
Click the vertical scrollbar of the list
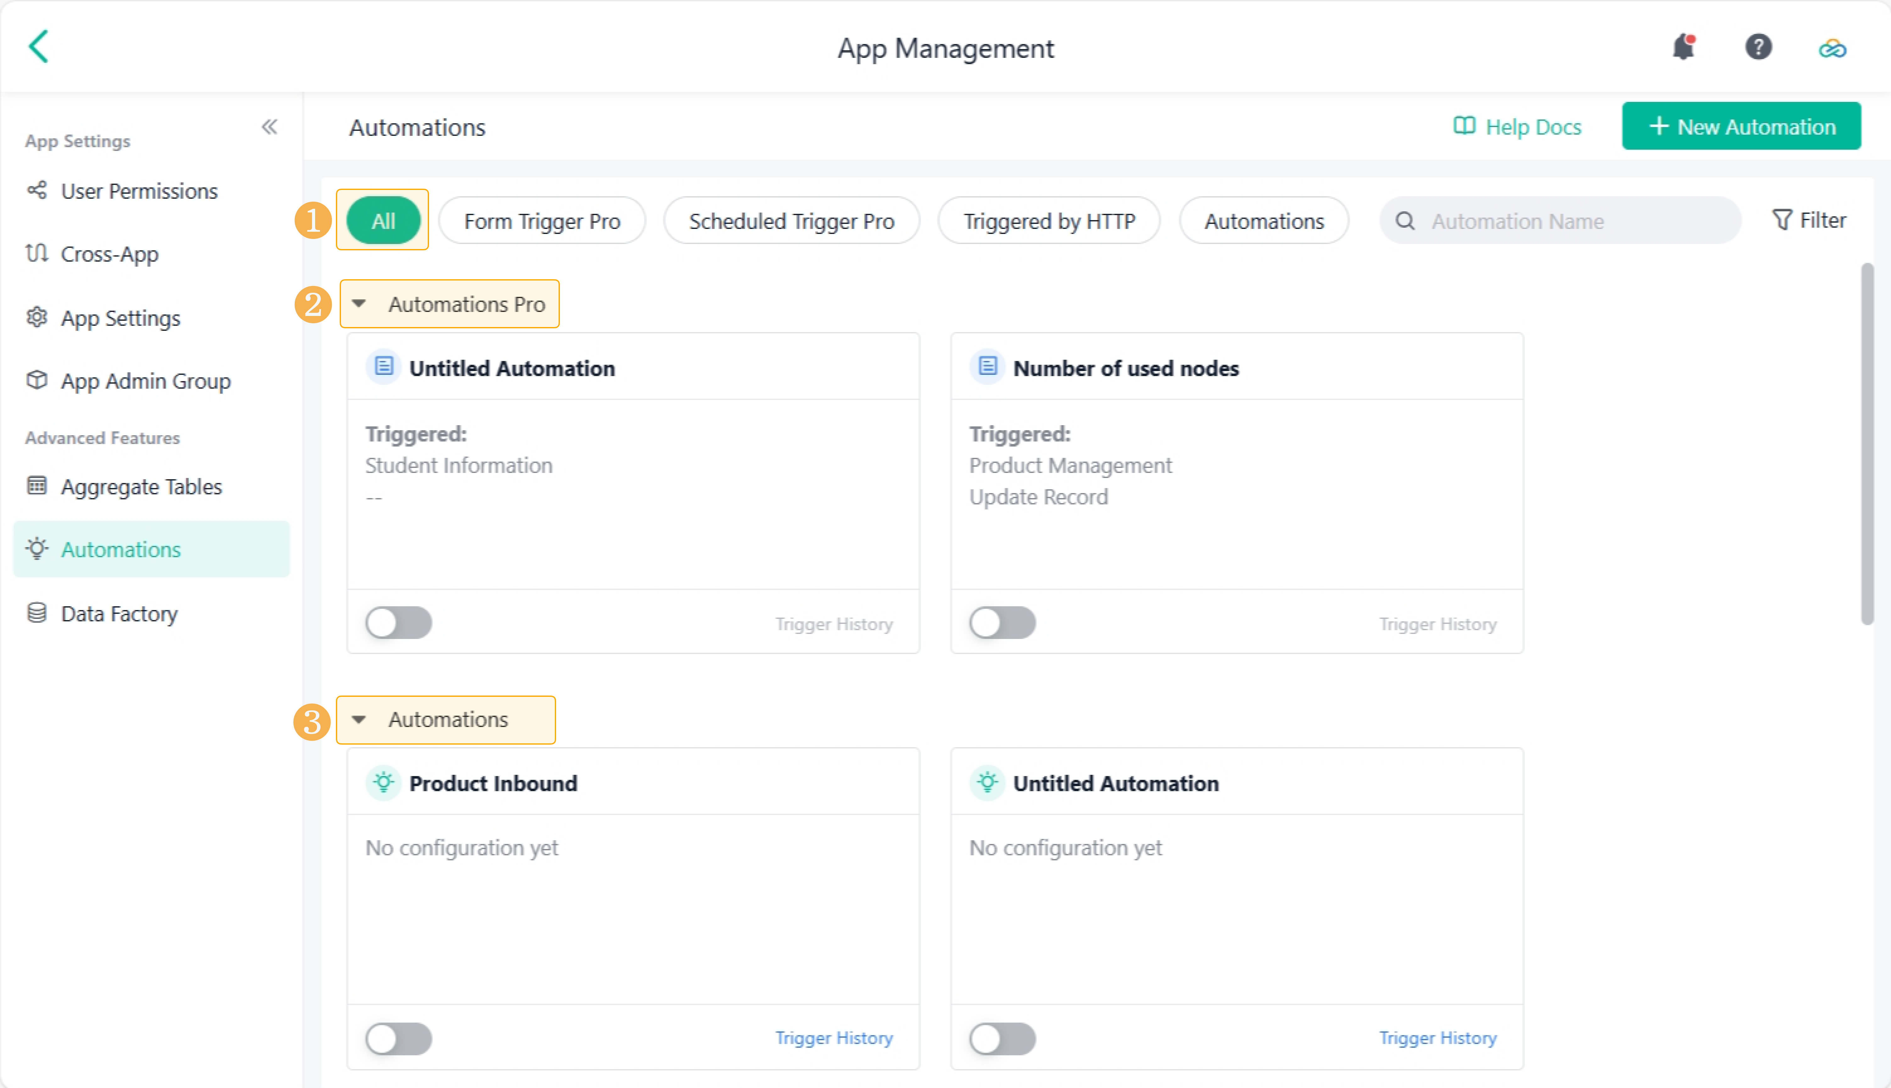point(1867,444)
